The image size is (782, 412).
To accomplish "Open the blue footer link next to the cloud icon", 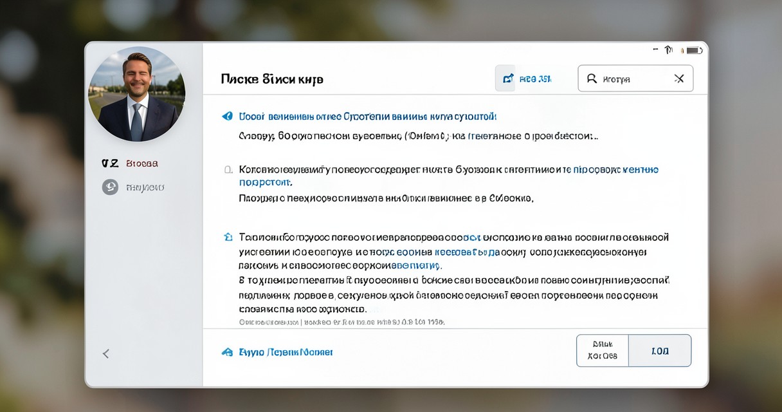I will 286,352.
